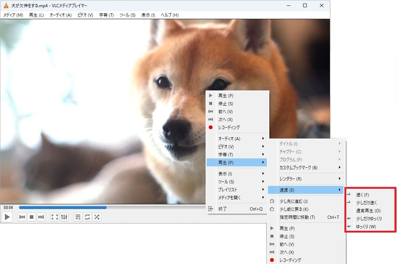Choose 指定時間に移動 (T) menu entry
This screenshot has width=397, height=264.
[297, 217]
